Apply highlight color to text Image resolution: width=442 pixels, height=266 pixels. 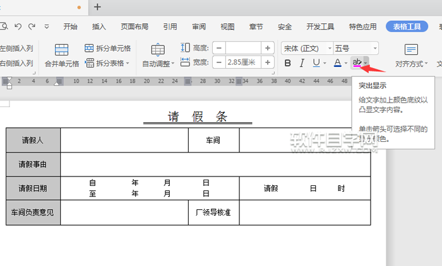pyautogui.click(x=357, y=63)
